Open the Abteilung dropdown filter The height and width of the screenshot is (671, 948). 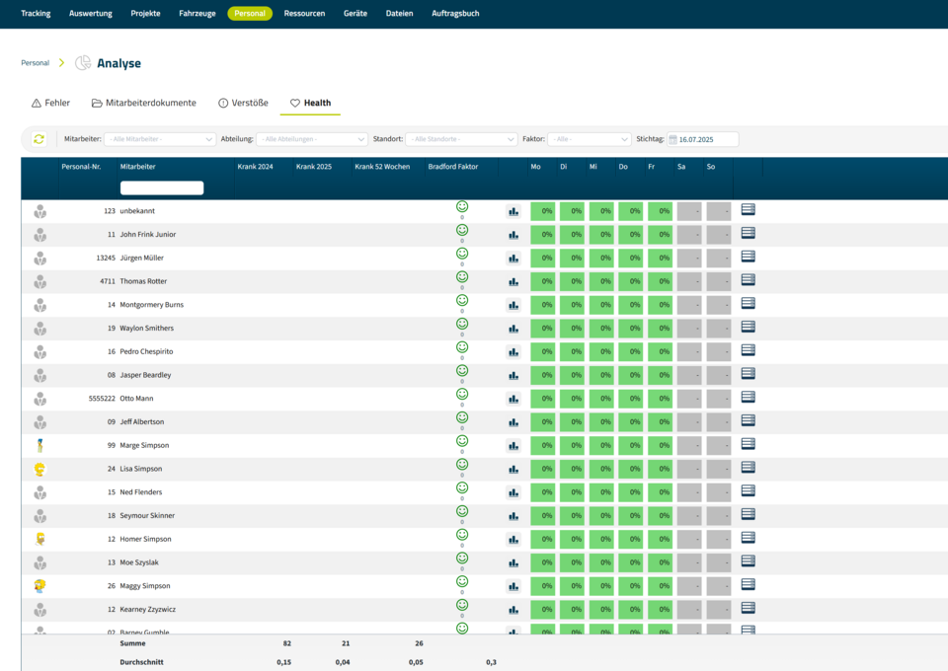311,140
